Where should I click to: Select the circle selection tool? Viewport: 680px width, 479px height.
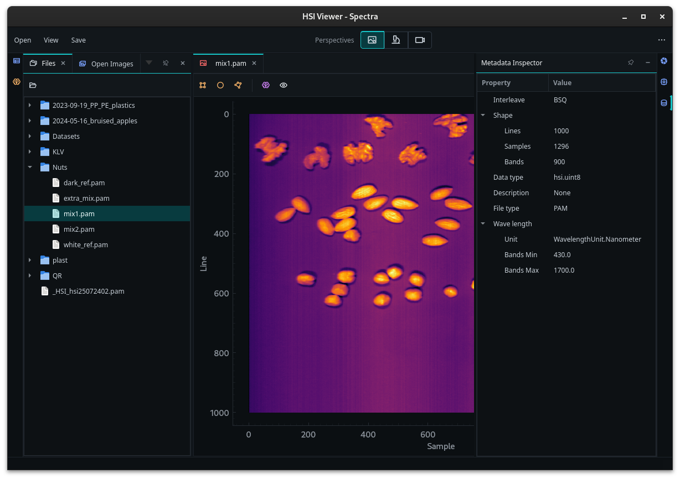(x=220, y=85)
